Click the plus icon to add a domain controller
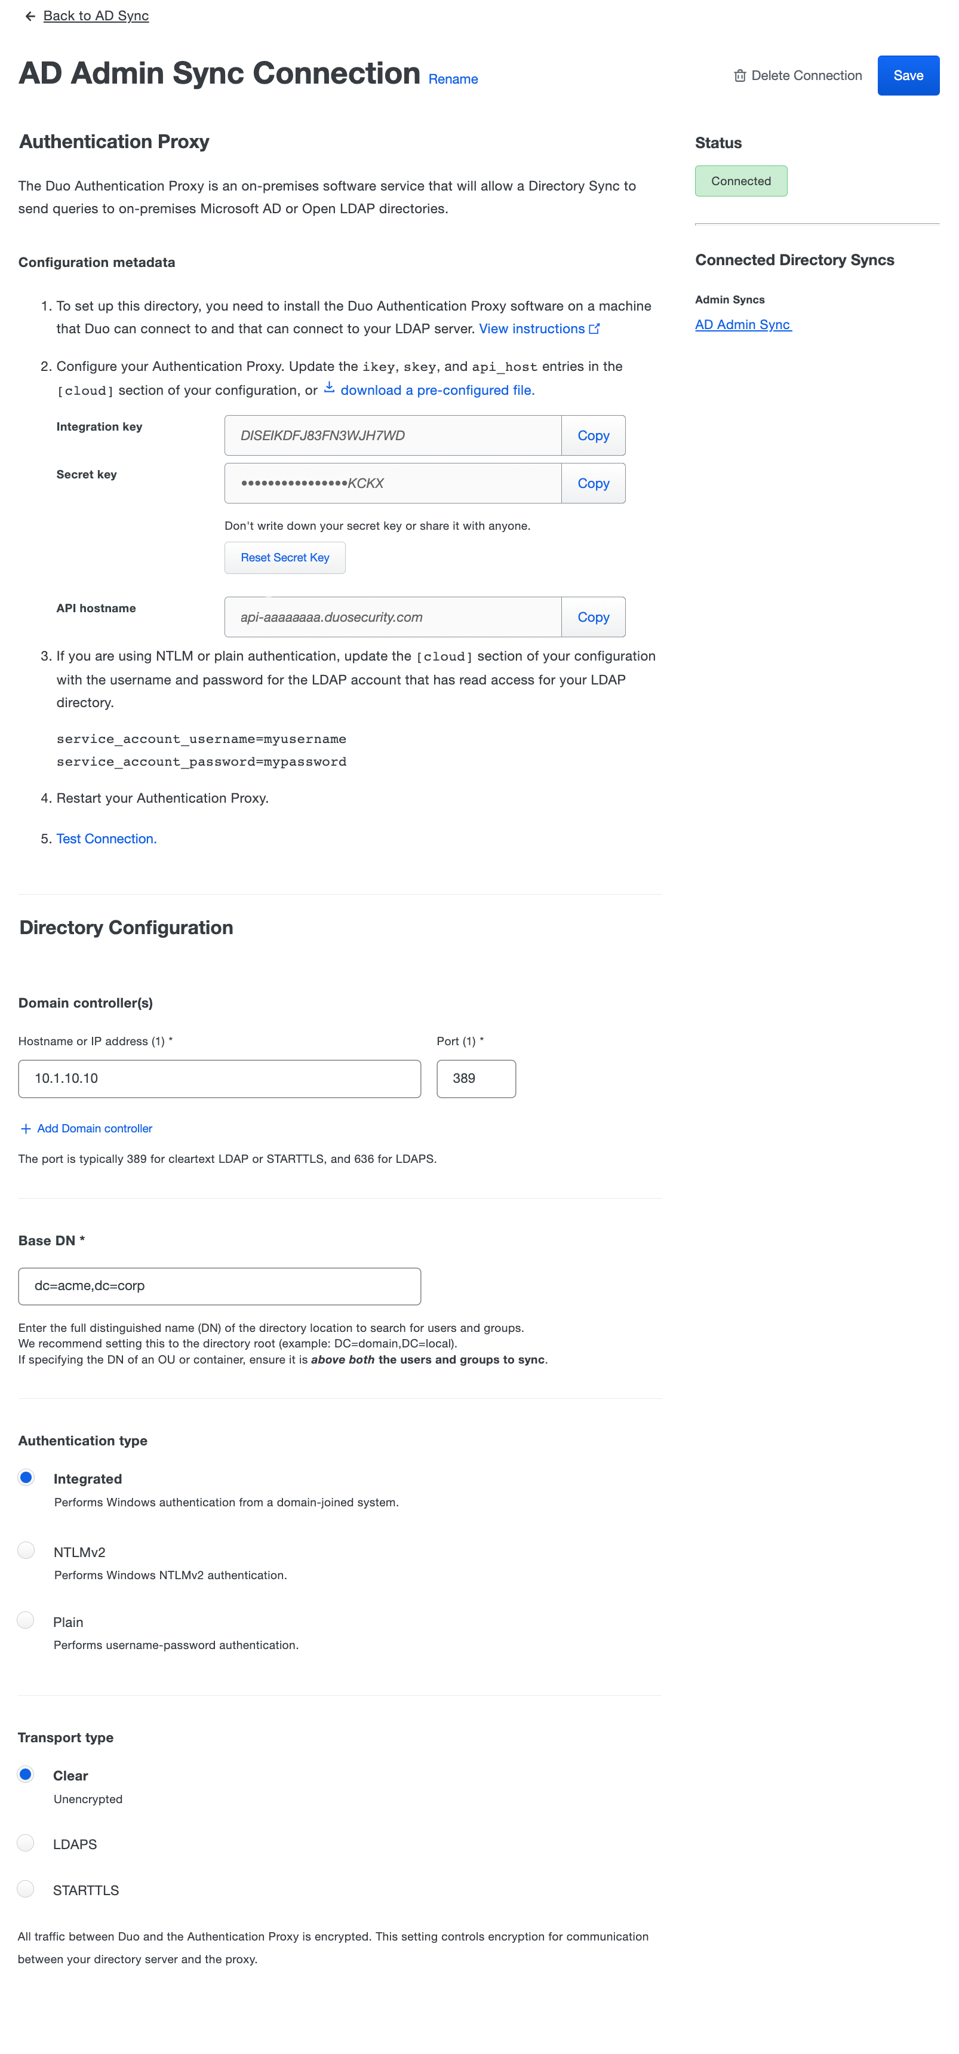This screenshot has height=2054, width=959. click(24, 1128)
